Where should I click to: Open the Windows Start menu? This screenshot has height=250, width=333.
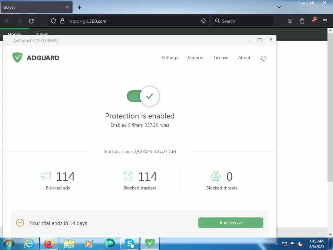point(8,243)
